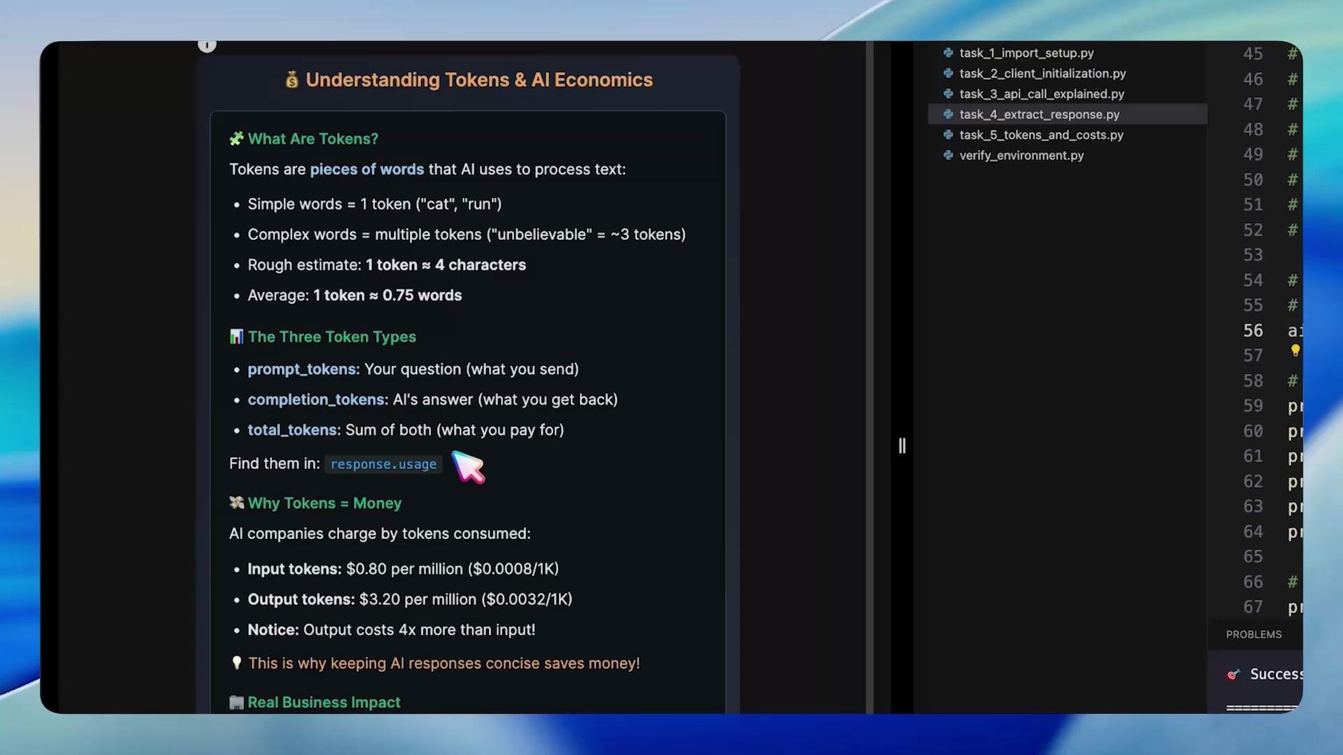1343x755 pixels.
Task: Click the building icon beside Real Business Impact
Action: [x=236, y=703]
